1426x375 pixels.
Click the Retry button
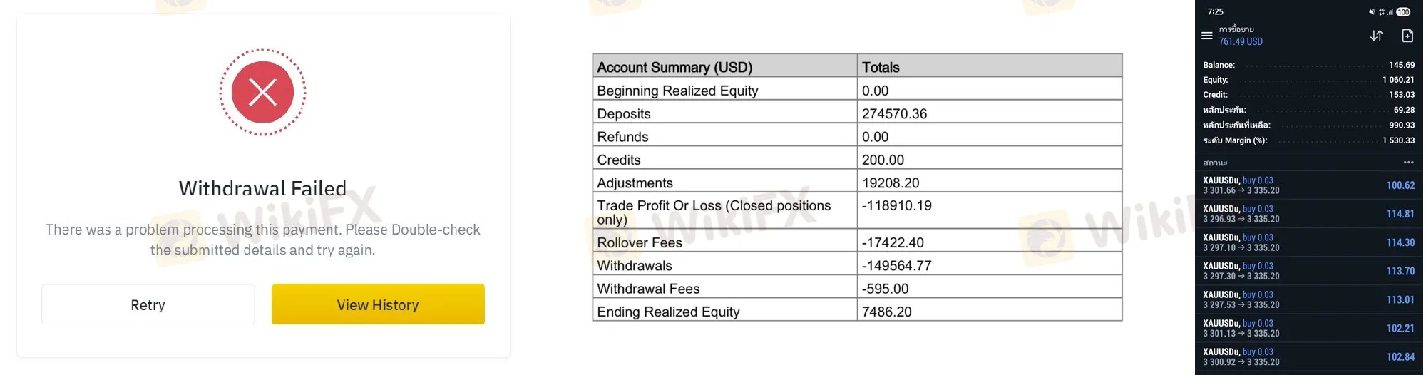[x=148, y=304]
